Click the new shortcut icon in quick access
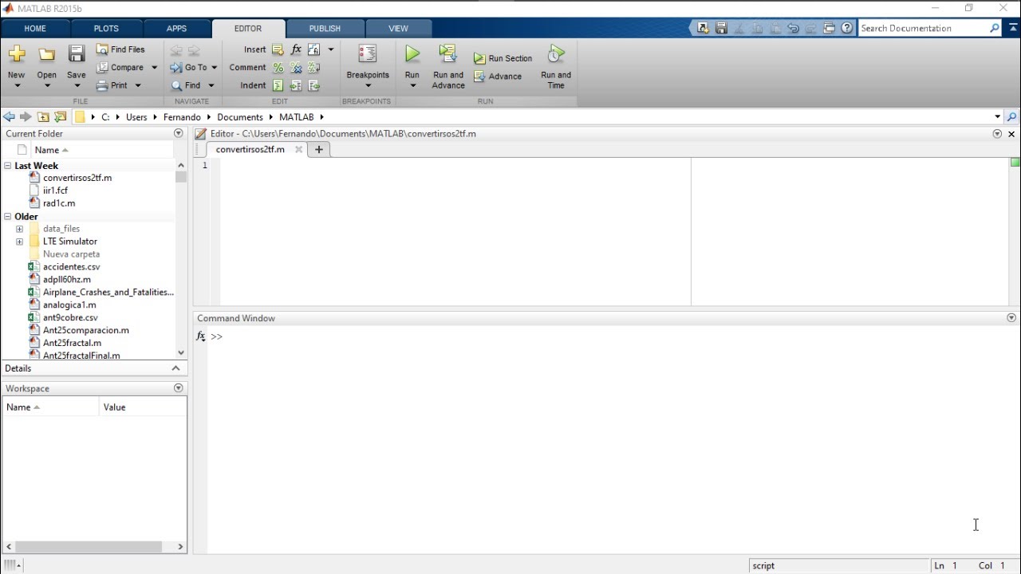This screenshot has height=574, width=1021. pyautogui.click(x=703, y=28)
